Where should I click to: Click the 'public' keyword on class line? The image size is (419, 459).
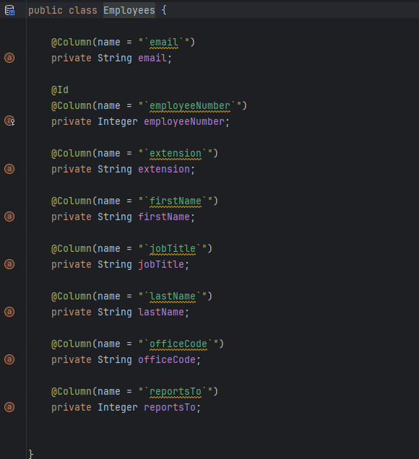coord(46,11)
